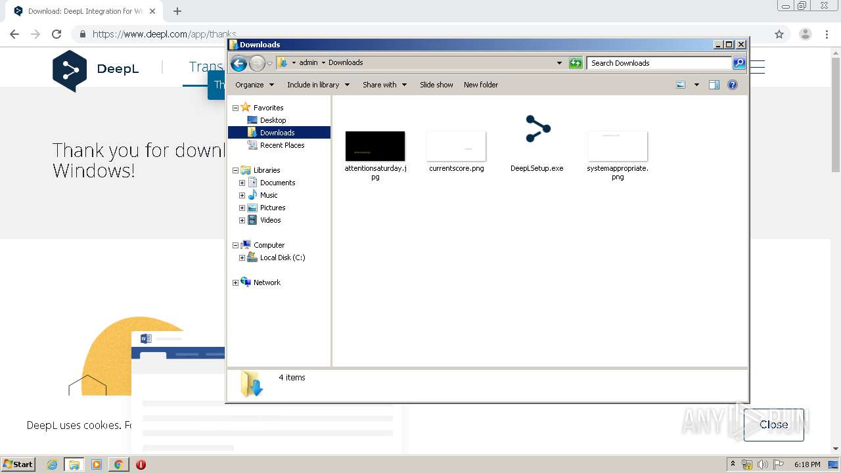
Task: Click New folder button
Action: pyautogui.click(x=481, y=85)
